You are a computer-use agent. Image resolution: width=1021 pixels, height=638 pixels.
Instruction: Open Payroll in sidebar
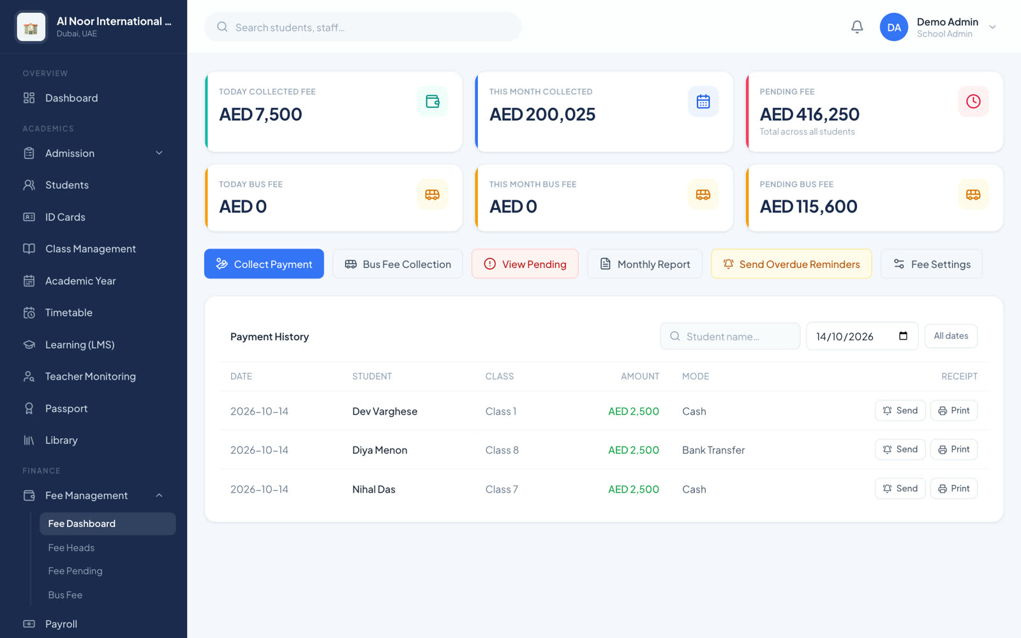(94, 624)
